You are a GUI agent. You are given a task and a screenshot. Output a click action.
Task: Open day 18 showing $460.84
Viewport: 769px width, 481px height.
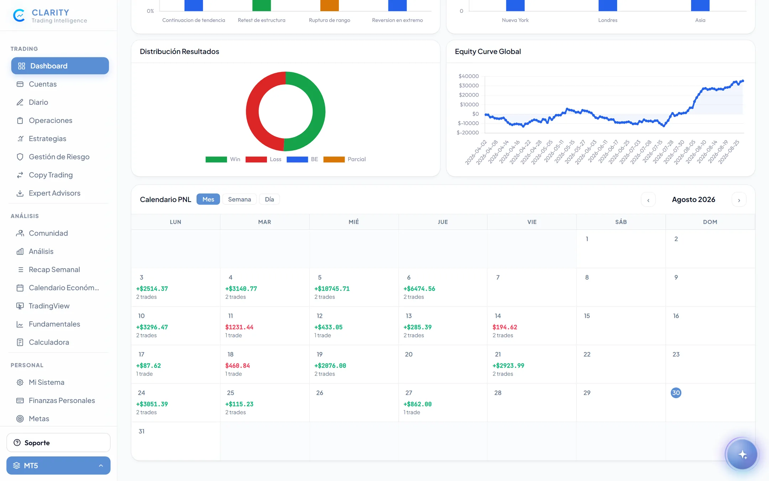265,364
